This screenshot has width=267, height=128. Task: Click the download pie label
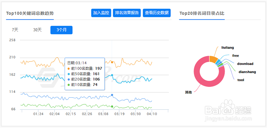pyautogui.click(x=245, y=64)
